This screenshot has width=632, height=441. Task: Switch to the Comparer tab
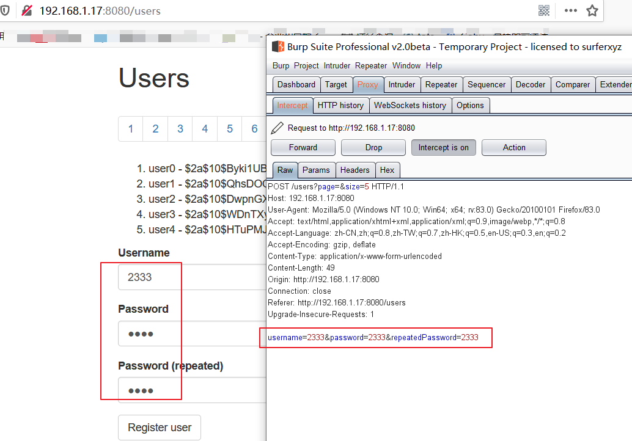[573, 84]
